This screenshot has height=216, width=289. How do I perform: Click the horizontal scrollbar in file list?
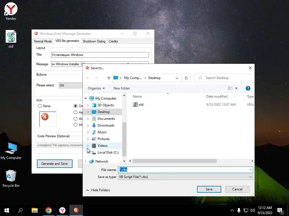point(174,161)
